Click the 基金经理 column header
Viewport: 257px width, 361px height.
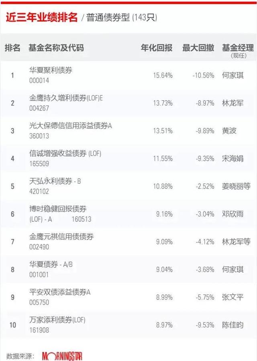238,48
